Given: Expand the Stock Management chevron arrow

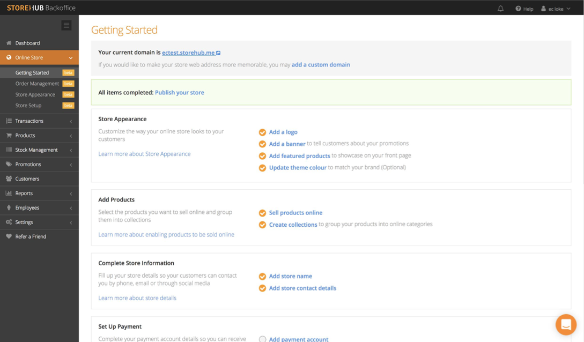Looking at the screenshot, I should click(x=71, y=150).
